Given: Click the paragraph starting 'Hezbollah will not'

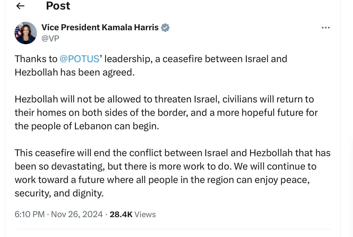Looking at the screenshot, I should point(165,113).
